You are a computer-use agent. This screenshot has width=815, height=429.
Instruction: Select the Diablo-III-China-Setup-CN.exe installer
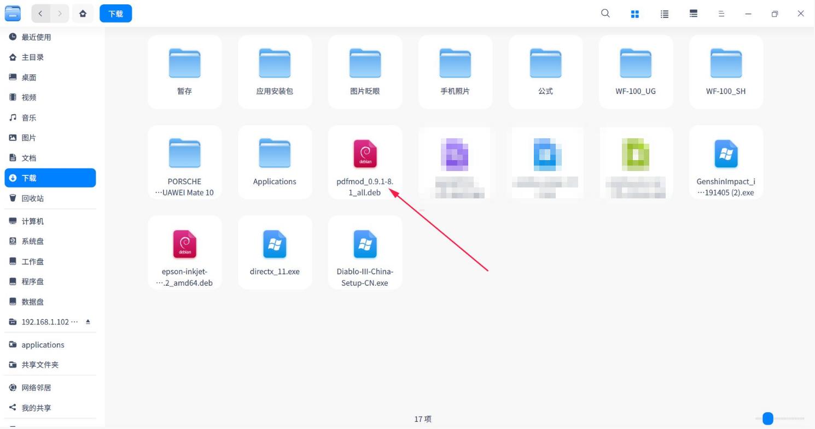pyautogui.click(x=365, y=252)
